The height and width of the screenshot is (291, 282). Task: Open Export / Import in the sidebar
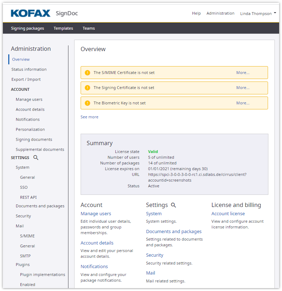[26, 79]
